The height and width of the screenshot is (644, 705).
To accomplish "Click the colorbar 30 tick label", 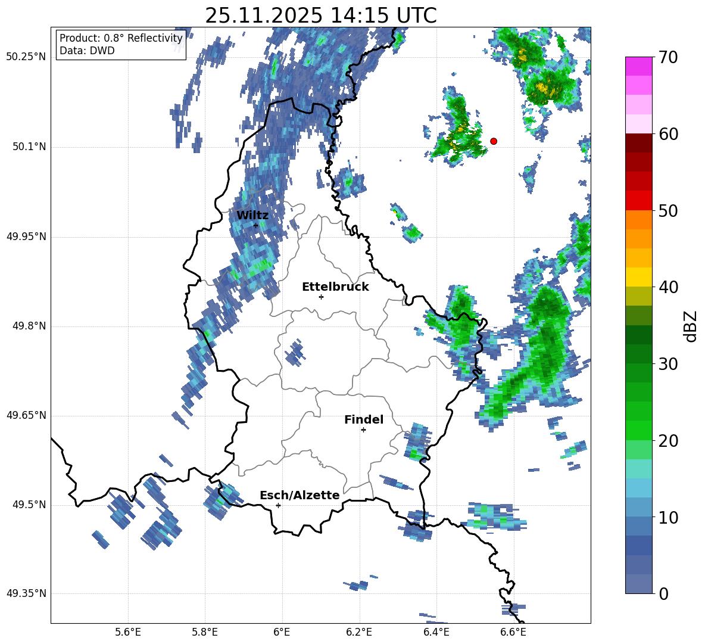I will 668,364.
